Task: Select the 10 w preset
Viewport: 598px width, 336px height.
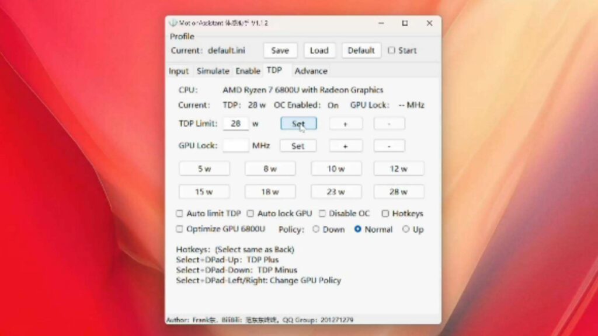Action: pyautogui.click(x=336, y=169)
